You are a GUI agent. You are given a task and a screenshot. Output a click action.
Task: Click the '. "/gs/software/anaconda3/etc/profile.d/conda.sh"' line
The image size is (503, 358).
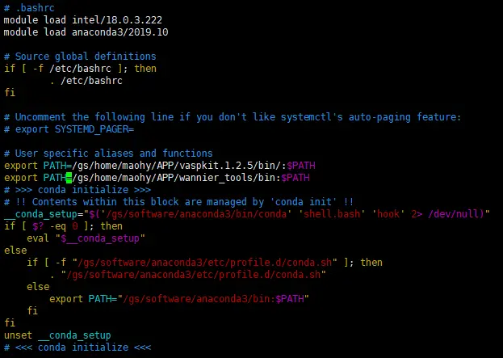click(188, 275)
